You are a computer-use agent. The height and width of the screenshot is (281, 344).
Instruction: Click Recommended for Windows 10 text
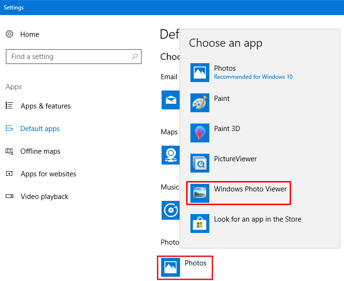(253, 77)
